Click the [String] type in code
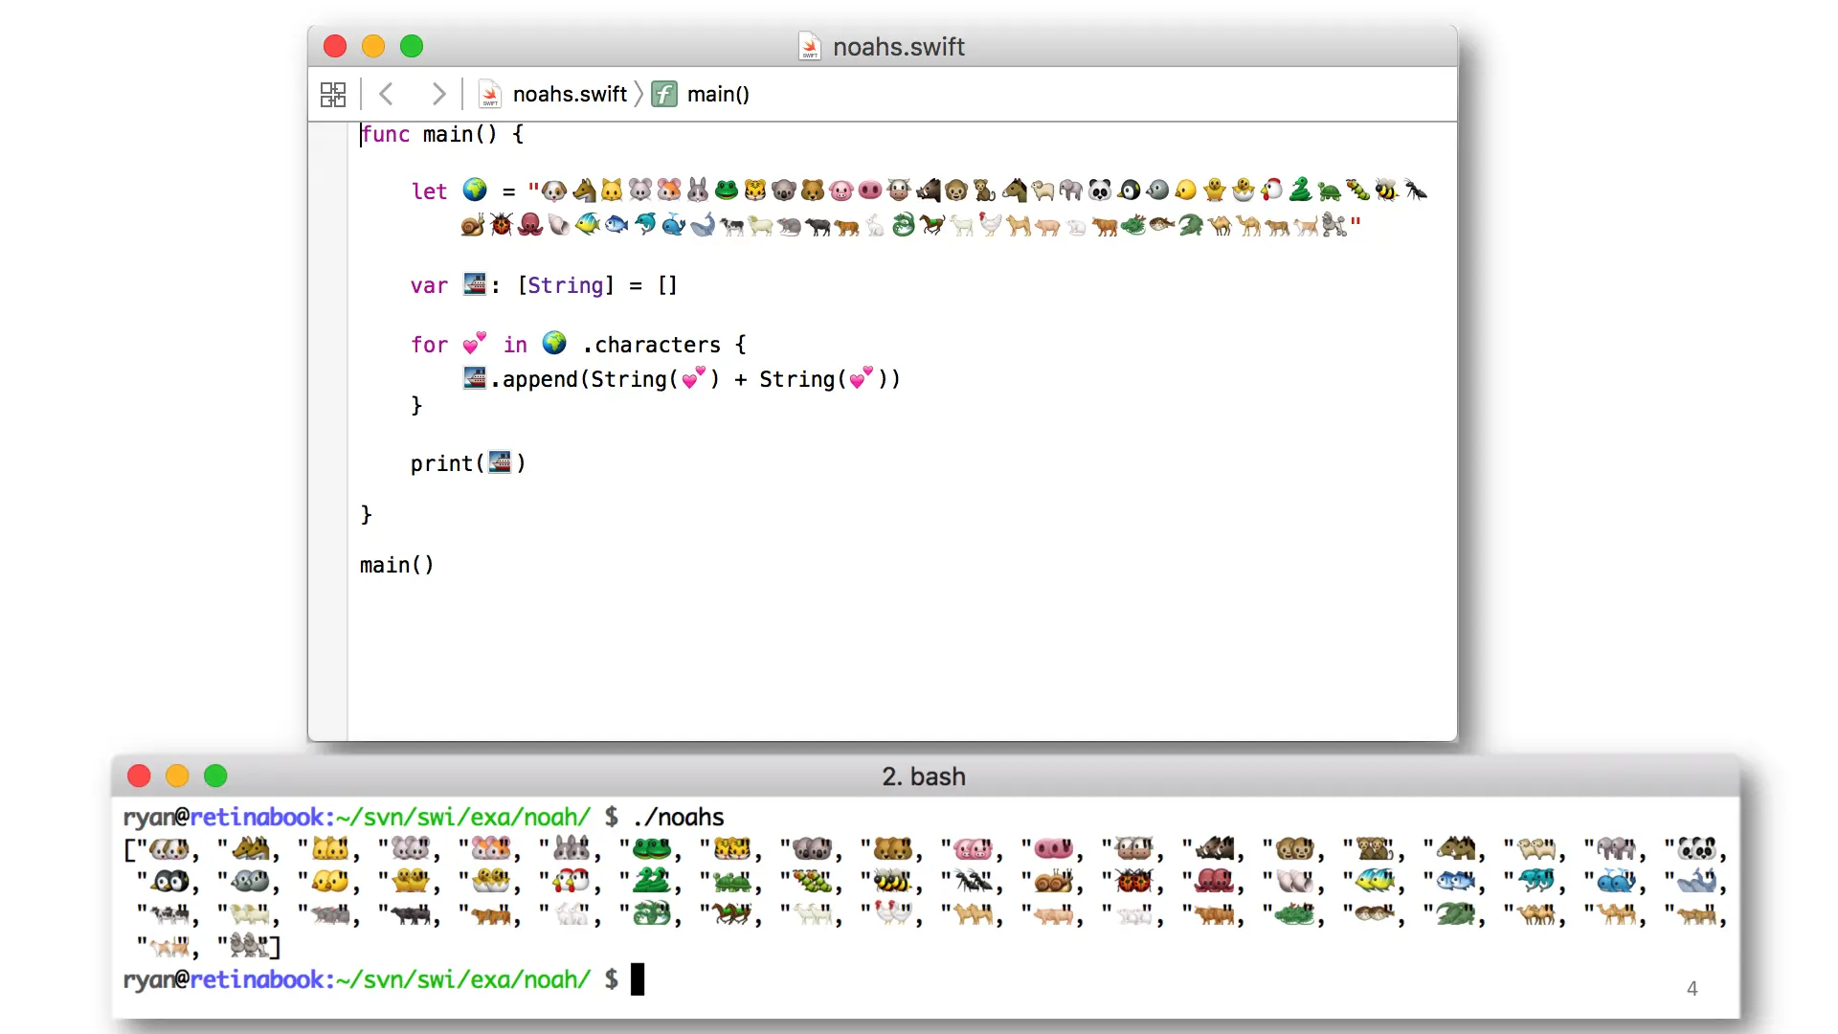Screen dimensions: 1838x1034 coord(566,285)
